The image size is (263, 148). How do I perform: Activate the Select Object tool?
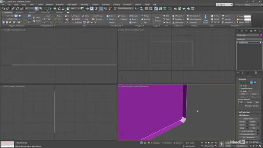coord(37,9)
